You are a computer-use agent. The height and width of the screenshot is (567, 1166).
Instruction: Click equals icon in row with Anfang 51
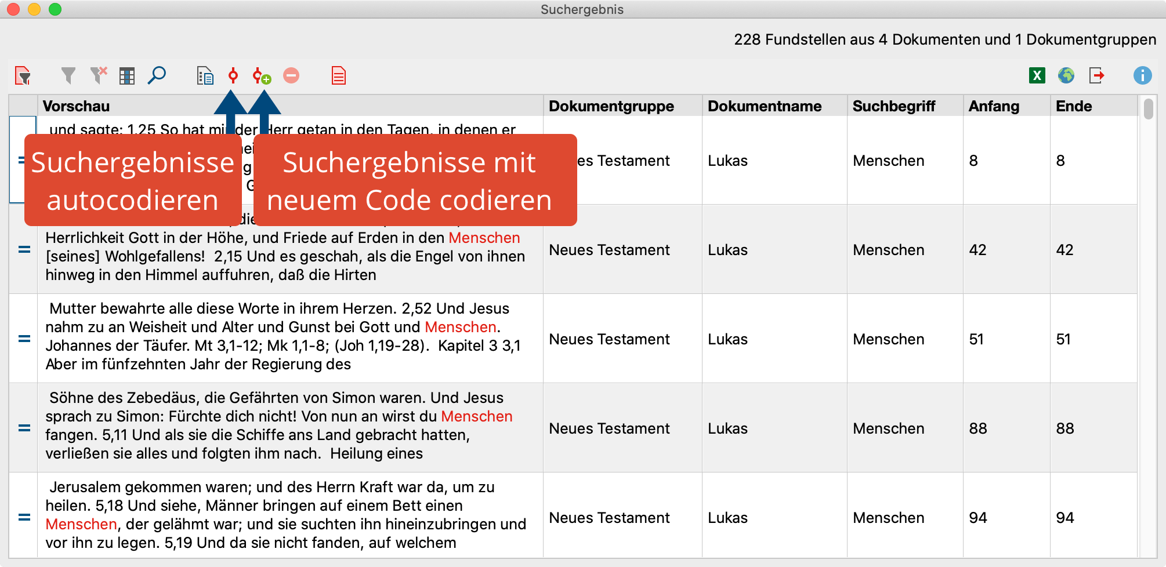pos(24,339)
